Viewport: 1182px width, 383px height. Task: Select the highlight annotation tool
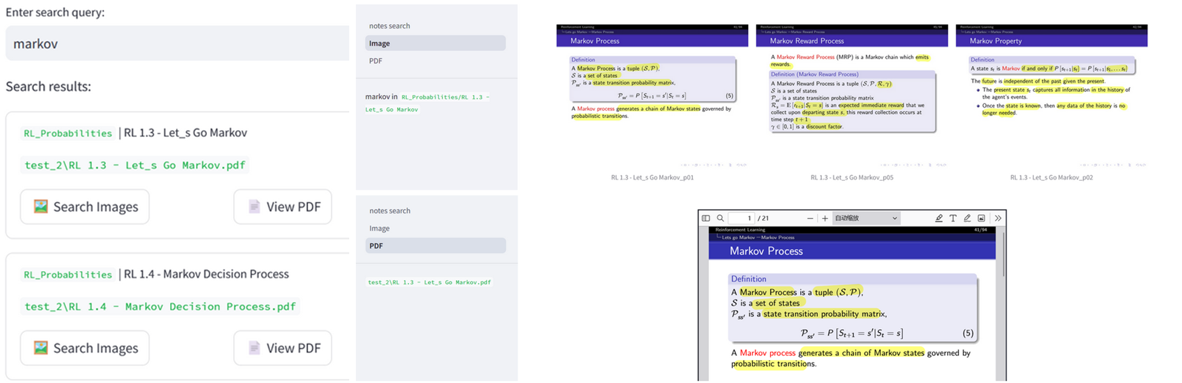[x=939, y=218]
